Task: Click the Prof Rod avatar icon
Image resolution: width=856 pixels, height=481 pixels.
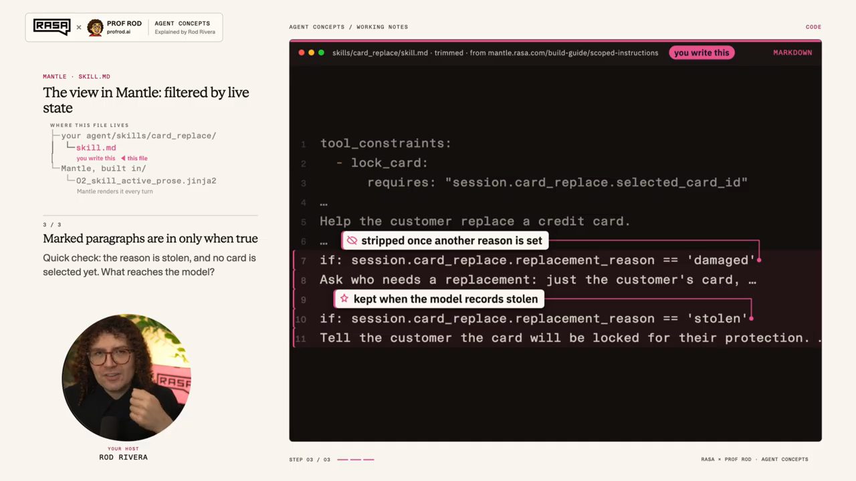Action: 95,27
